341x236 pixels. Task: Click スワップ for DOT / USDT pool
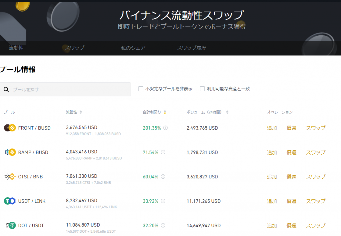point(316,226)
